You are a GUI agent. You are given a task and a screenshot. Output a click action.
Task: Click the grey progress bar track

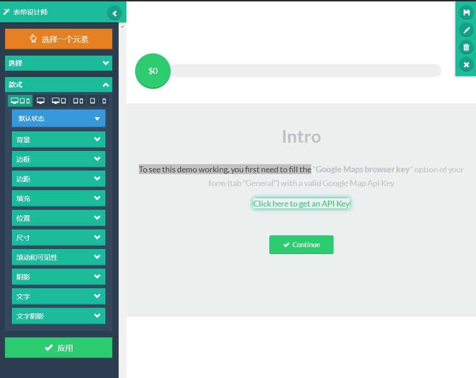click(305, 71)
